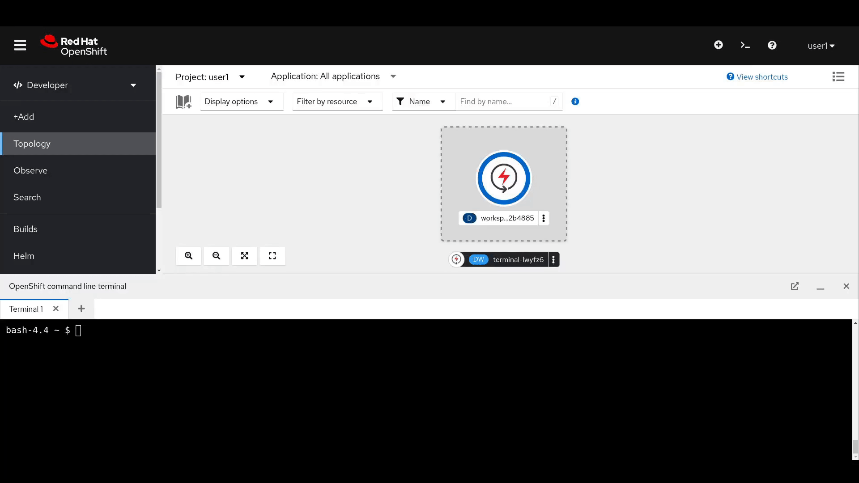Click the topology zoom out button
Viewport: 859px width, 483px height.
coord(217,256)
